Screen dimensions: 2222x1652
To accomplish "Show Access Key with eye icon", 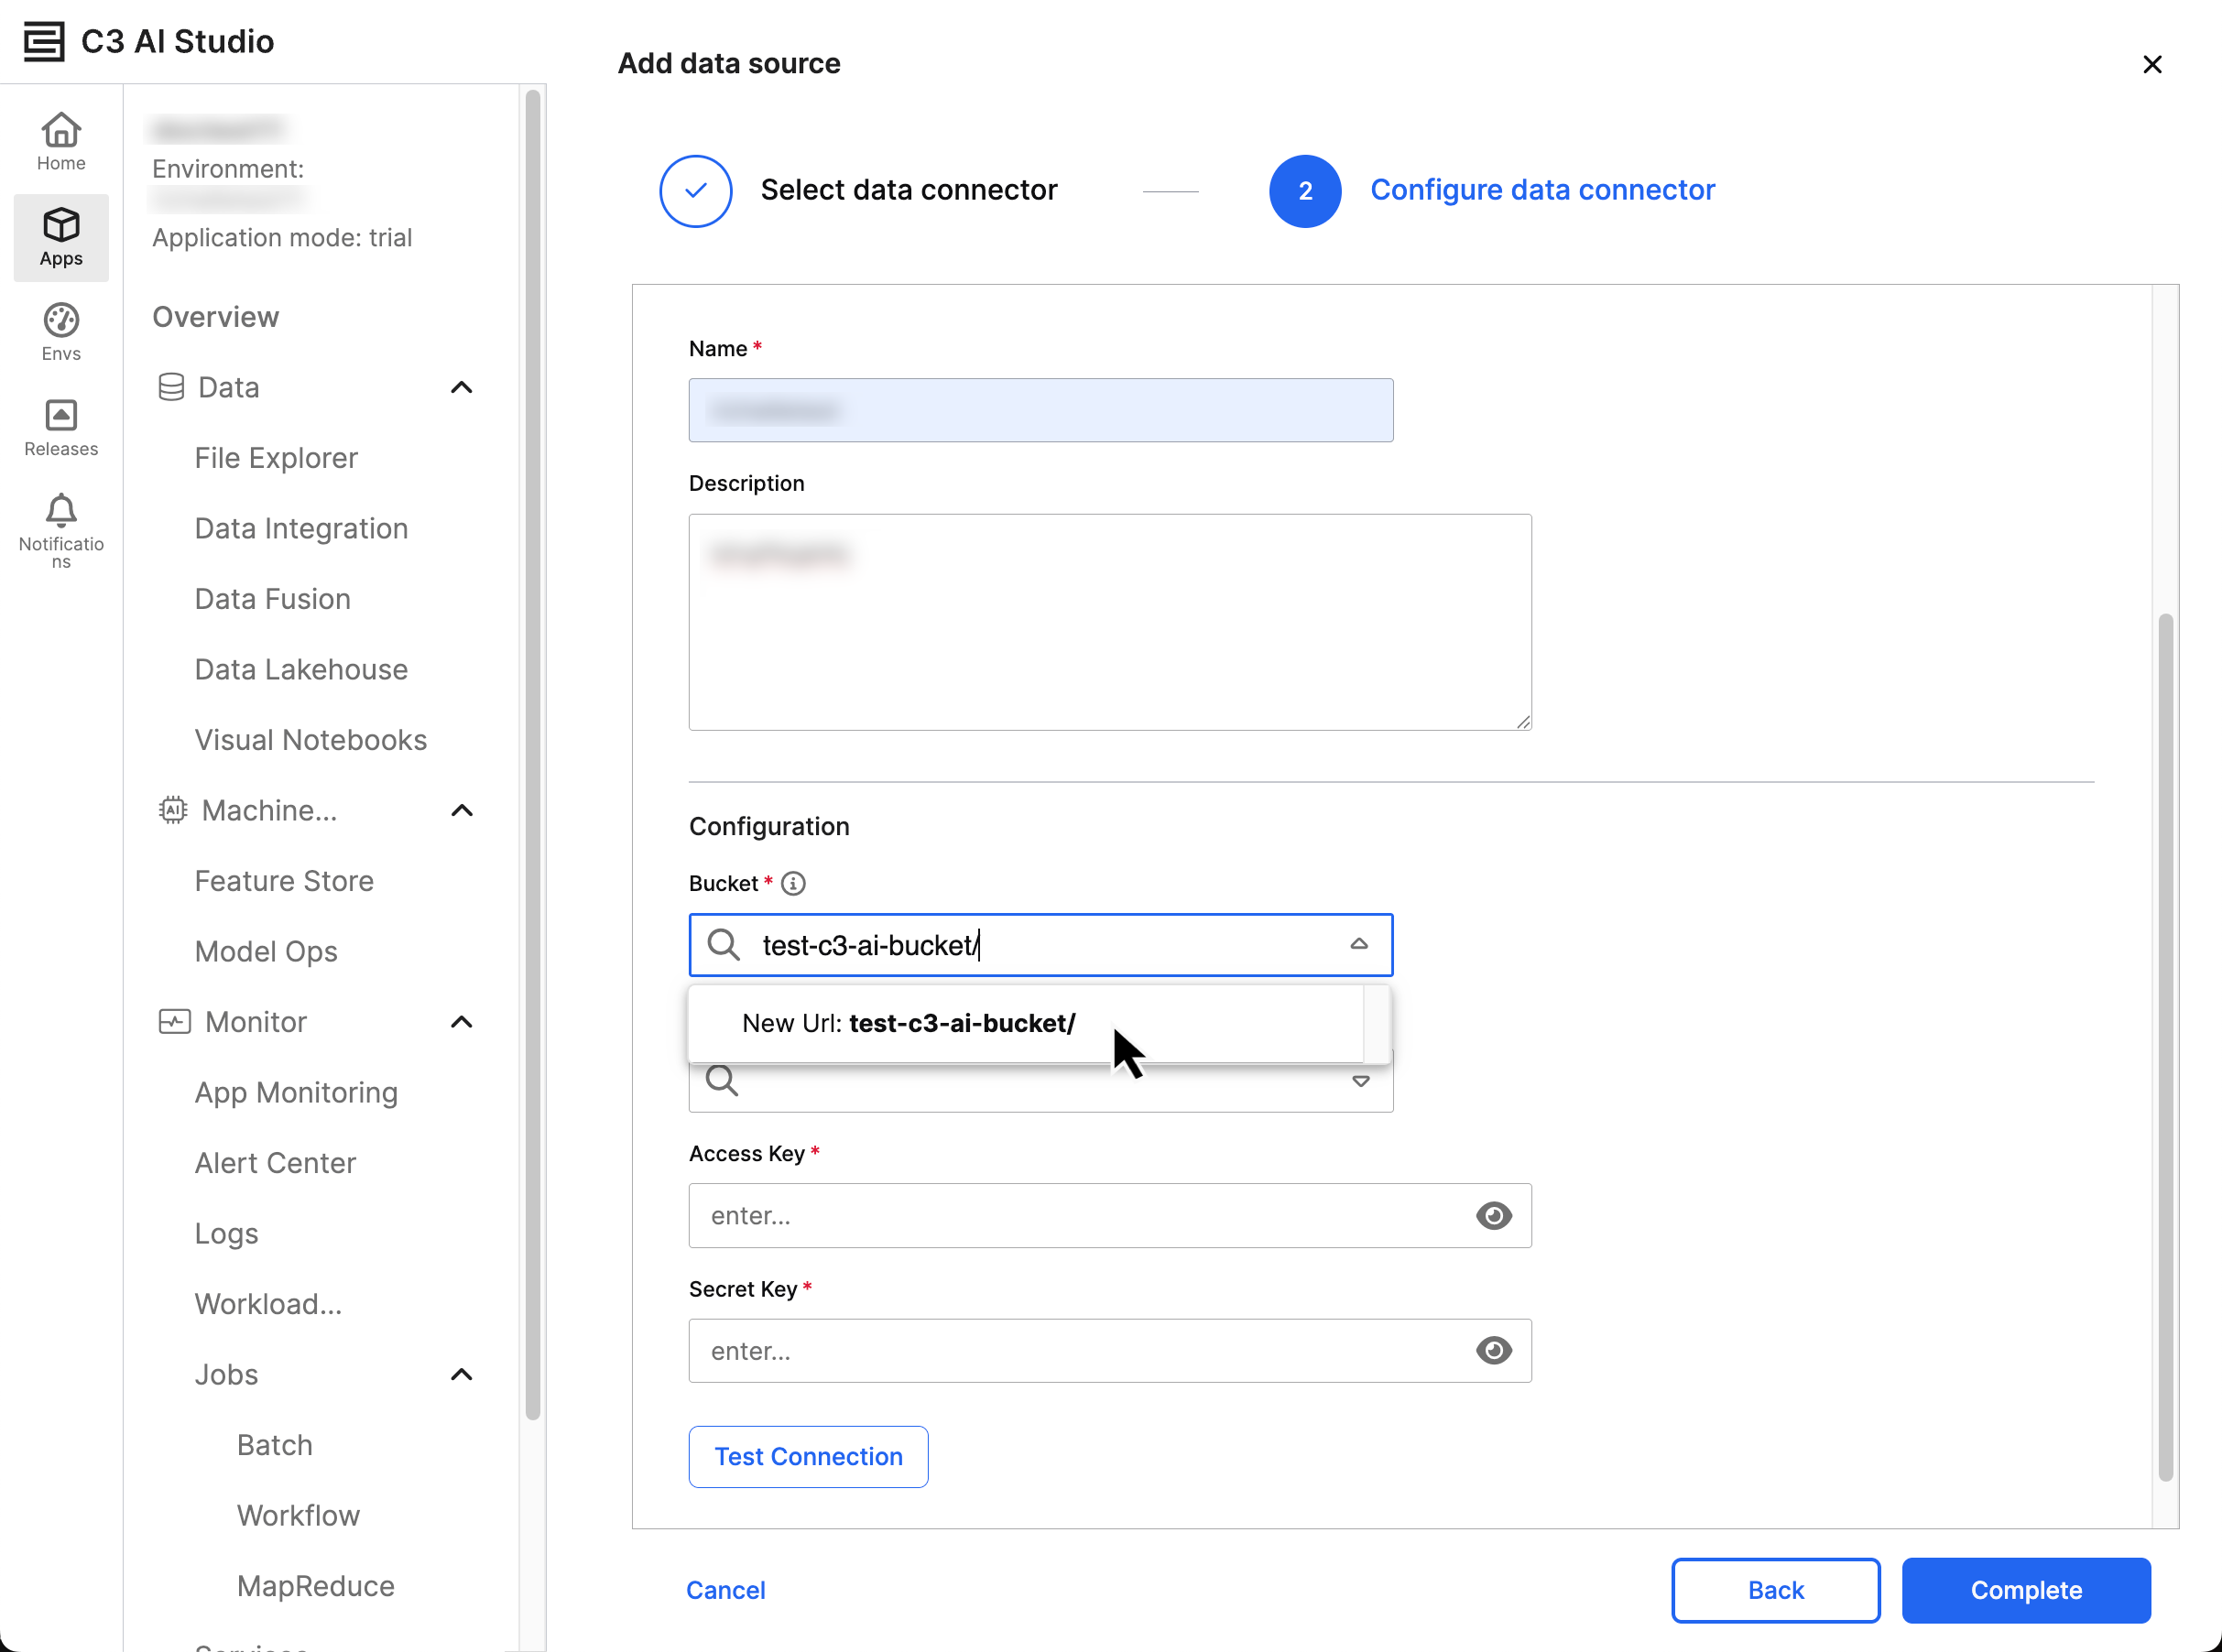I will click(x=1493, y=1215).
